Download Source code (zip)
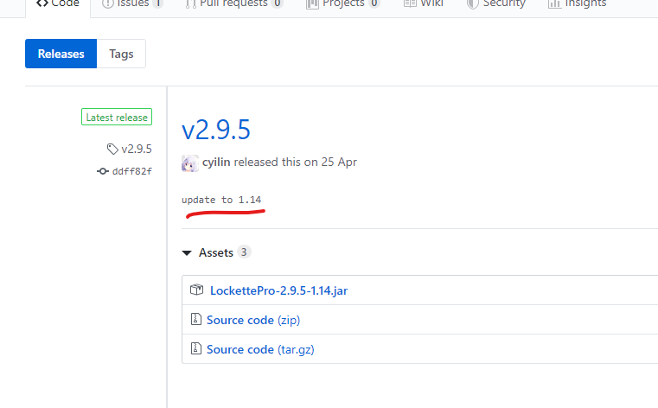 253,320
